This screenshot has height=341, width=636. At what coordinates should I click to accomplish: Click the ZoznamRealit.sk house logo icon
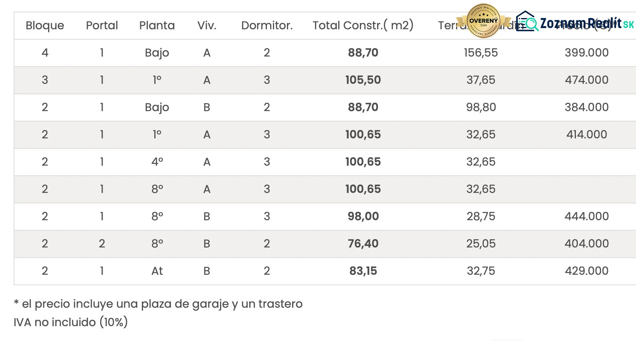[x=527, y=21]
